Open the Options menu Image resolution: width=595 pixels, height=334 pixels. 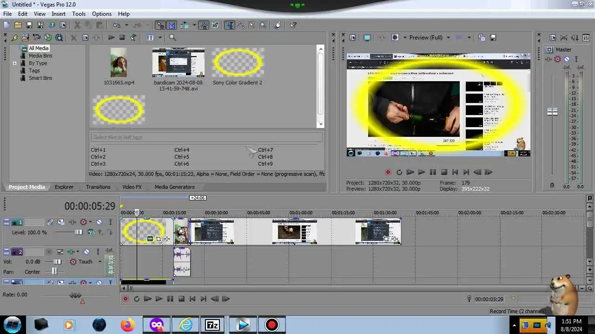click(101, 14)
